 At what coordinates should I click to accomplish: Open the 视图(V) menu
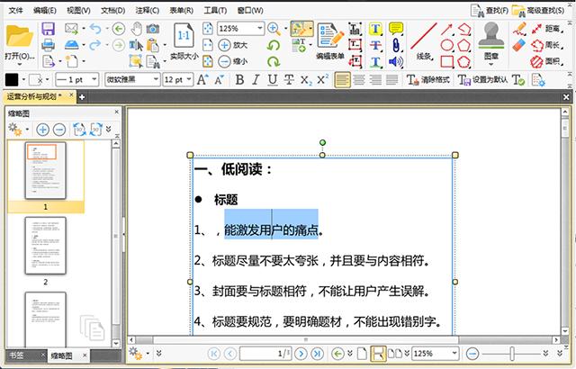(x=78, y=10)
